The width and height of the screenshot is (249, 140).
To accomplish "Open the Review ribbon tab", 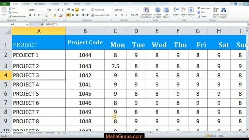I will tap(77, 3).
